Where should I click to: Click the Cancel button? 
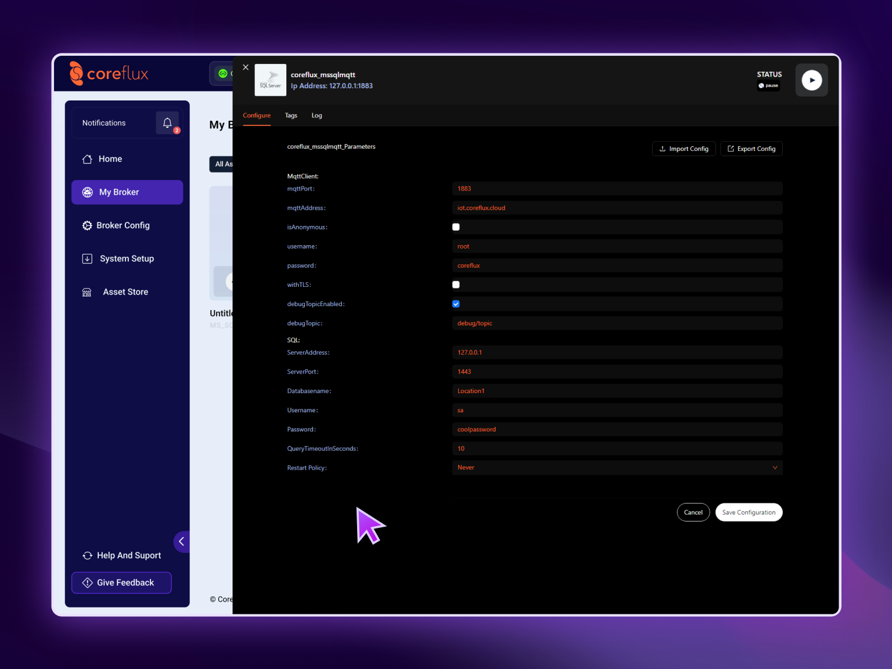(x=693, y=512)
